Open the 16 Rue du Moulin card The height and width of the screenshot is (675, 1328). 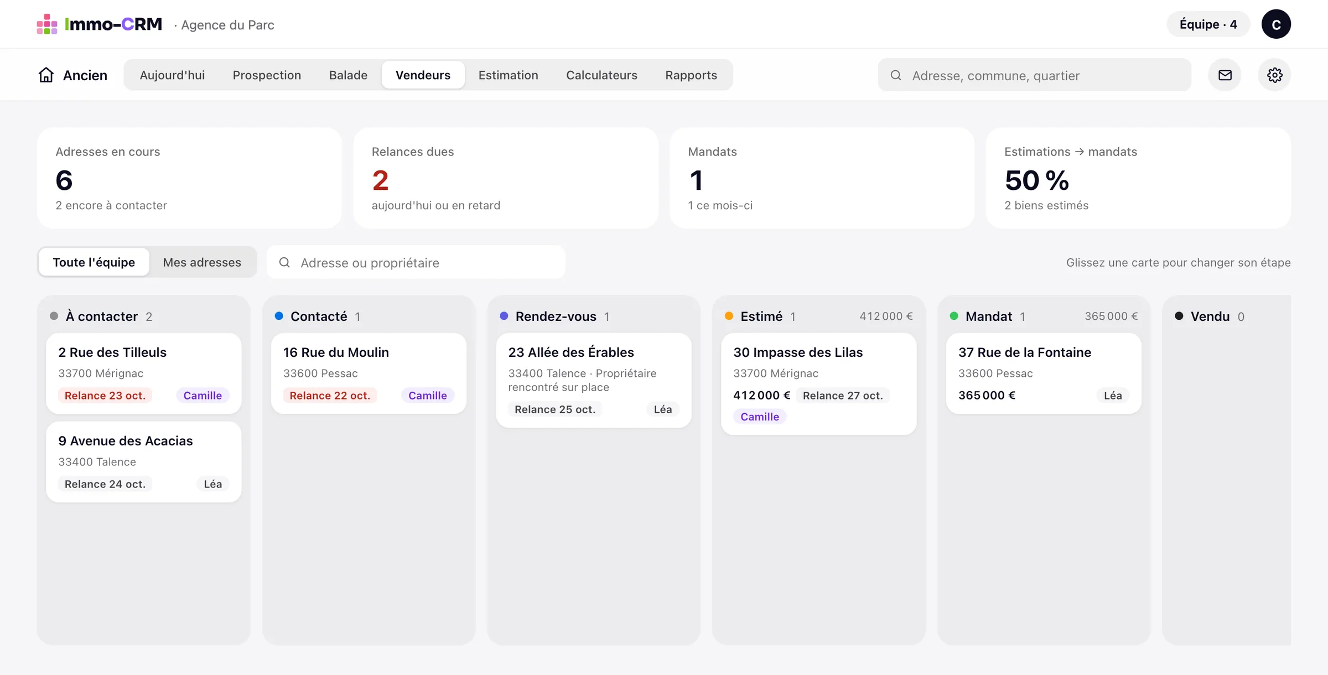click(x=369, y=373)
